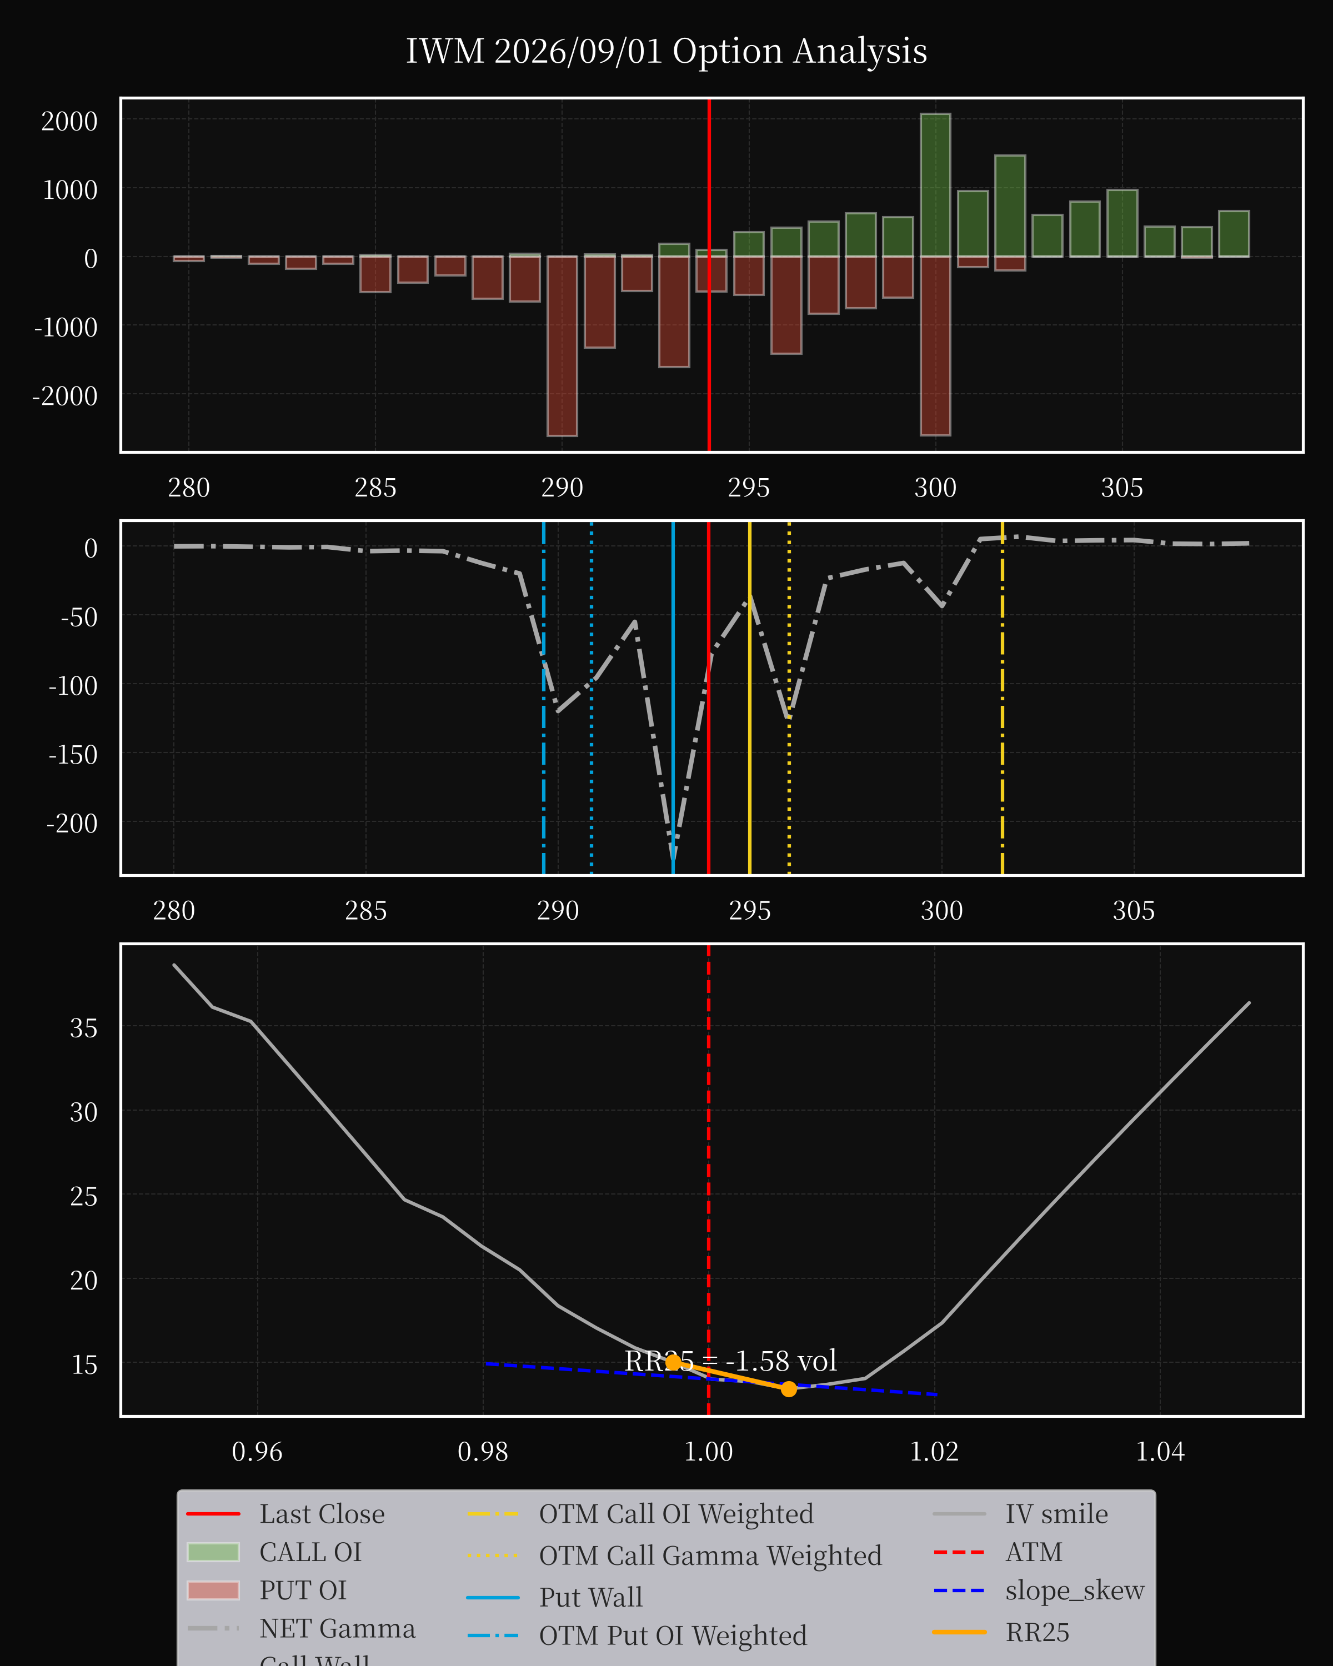Viewport: 1333px width, 1666px height.
Task: Click the 'slope_skew' legend label
Action: click(1075, 1590)
